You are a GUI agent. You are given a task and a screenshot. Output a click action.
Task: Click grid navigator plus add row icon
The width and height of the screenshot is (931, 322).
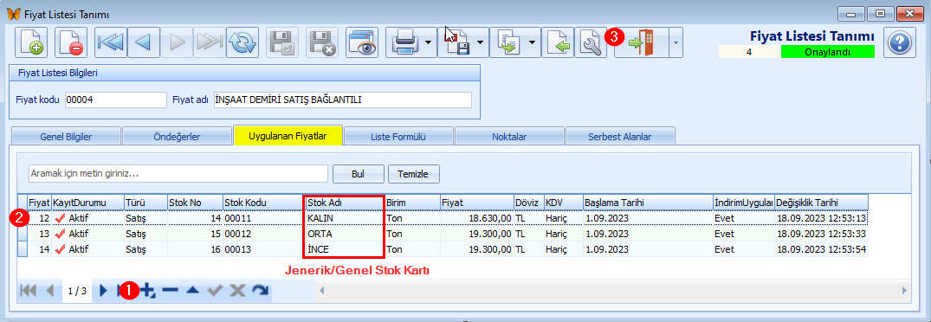point(148,291)
